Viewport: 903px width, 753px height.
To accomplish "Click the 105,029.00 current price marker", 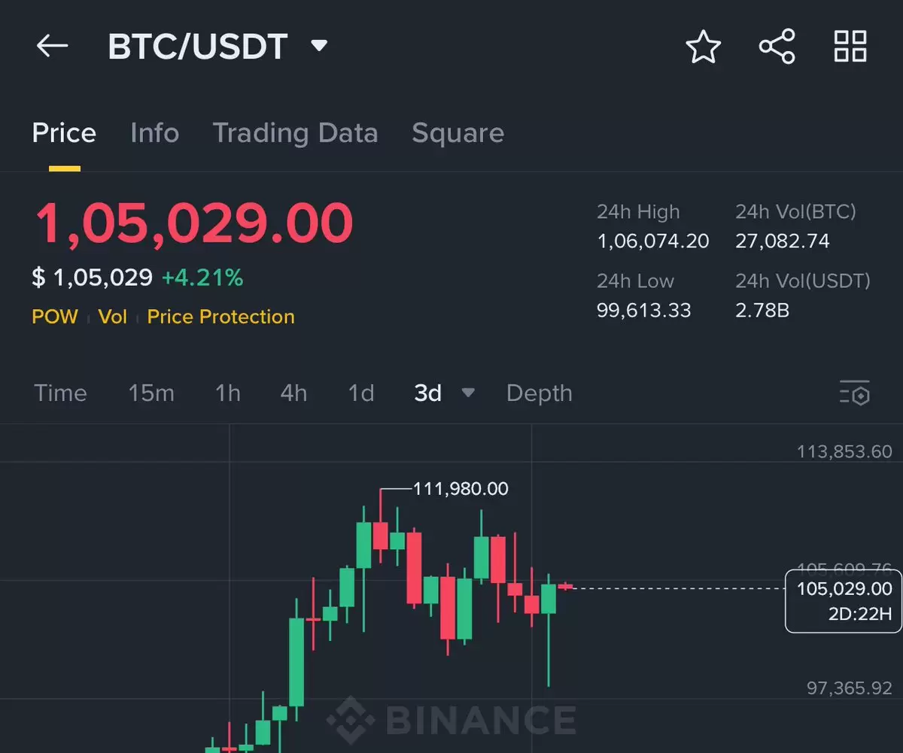I will [x=844, y=601].
